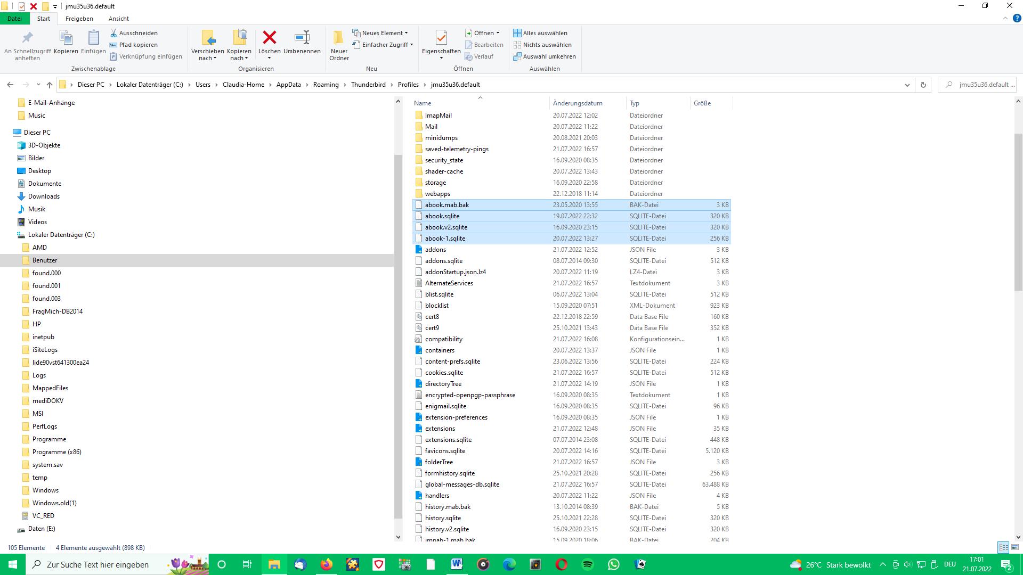This screenshot has width=1023, height=575.
Task: Click Thunderbird in the breadcrumb path
Action: click(368, 85)
